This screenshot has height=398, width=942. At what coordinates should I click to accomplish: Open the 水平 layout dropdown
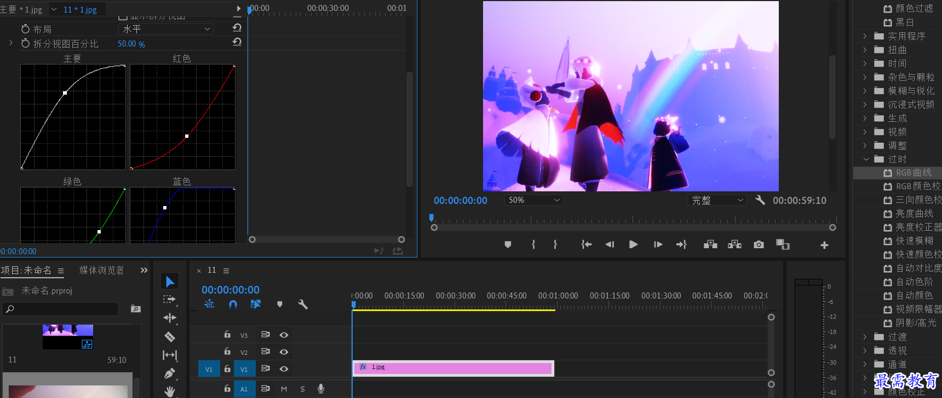(x=166, y=28)
